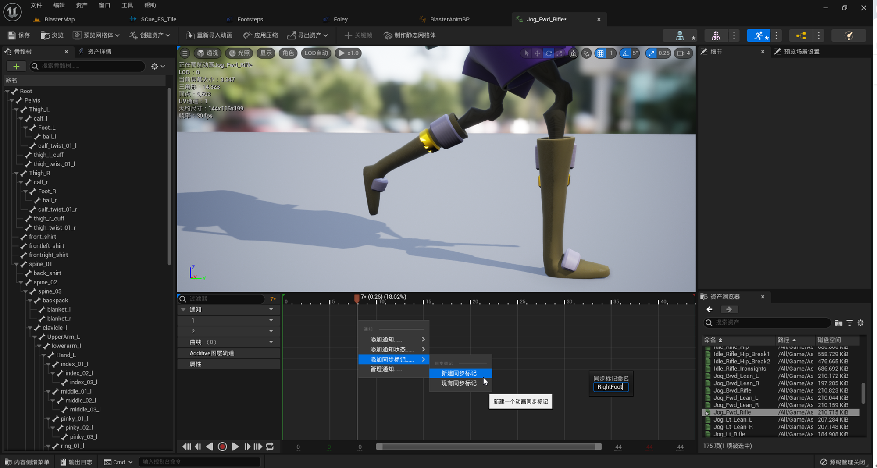Click the 角色 character button

point(288,53)
